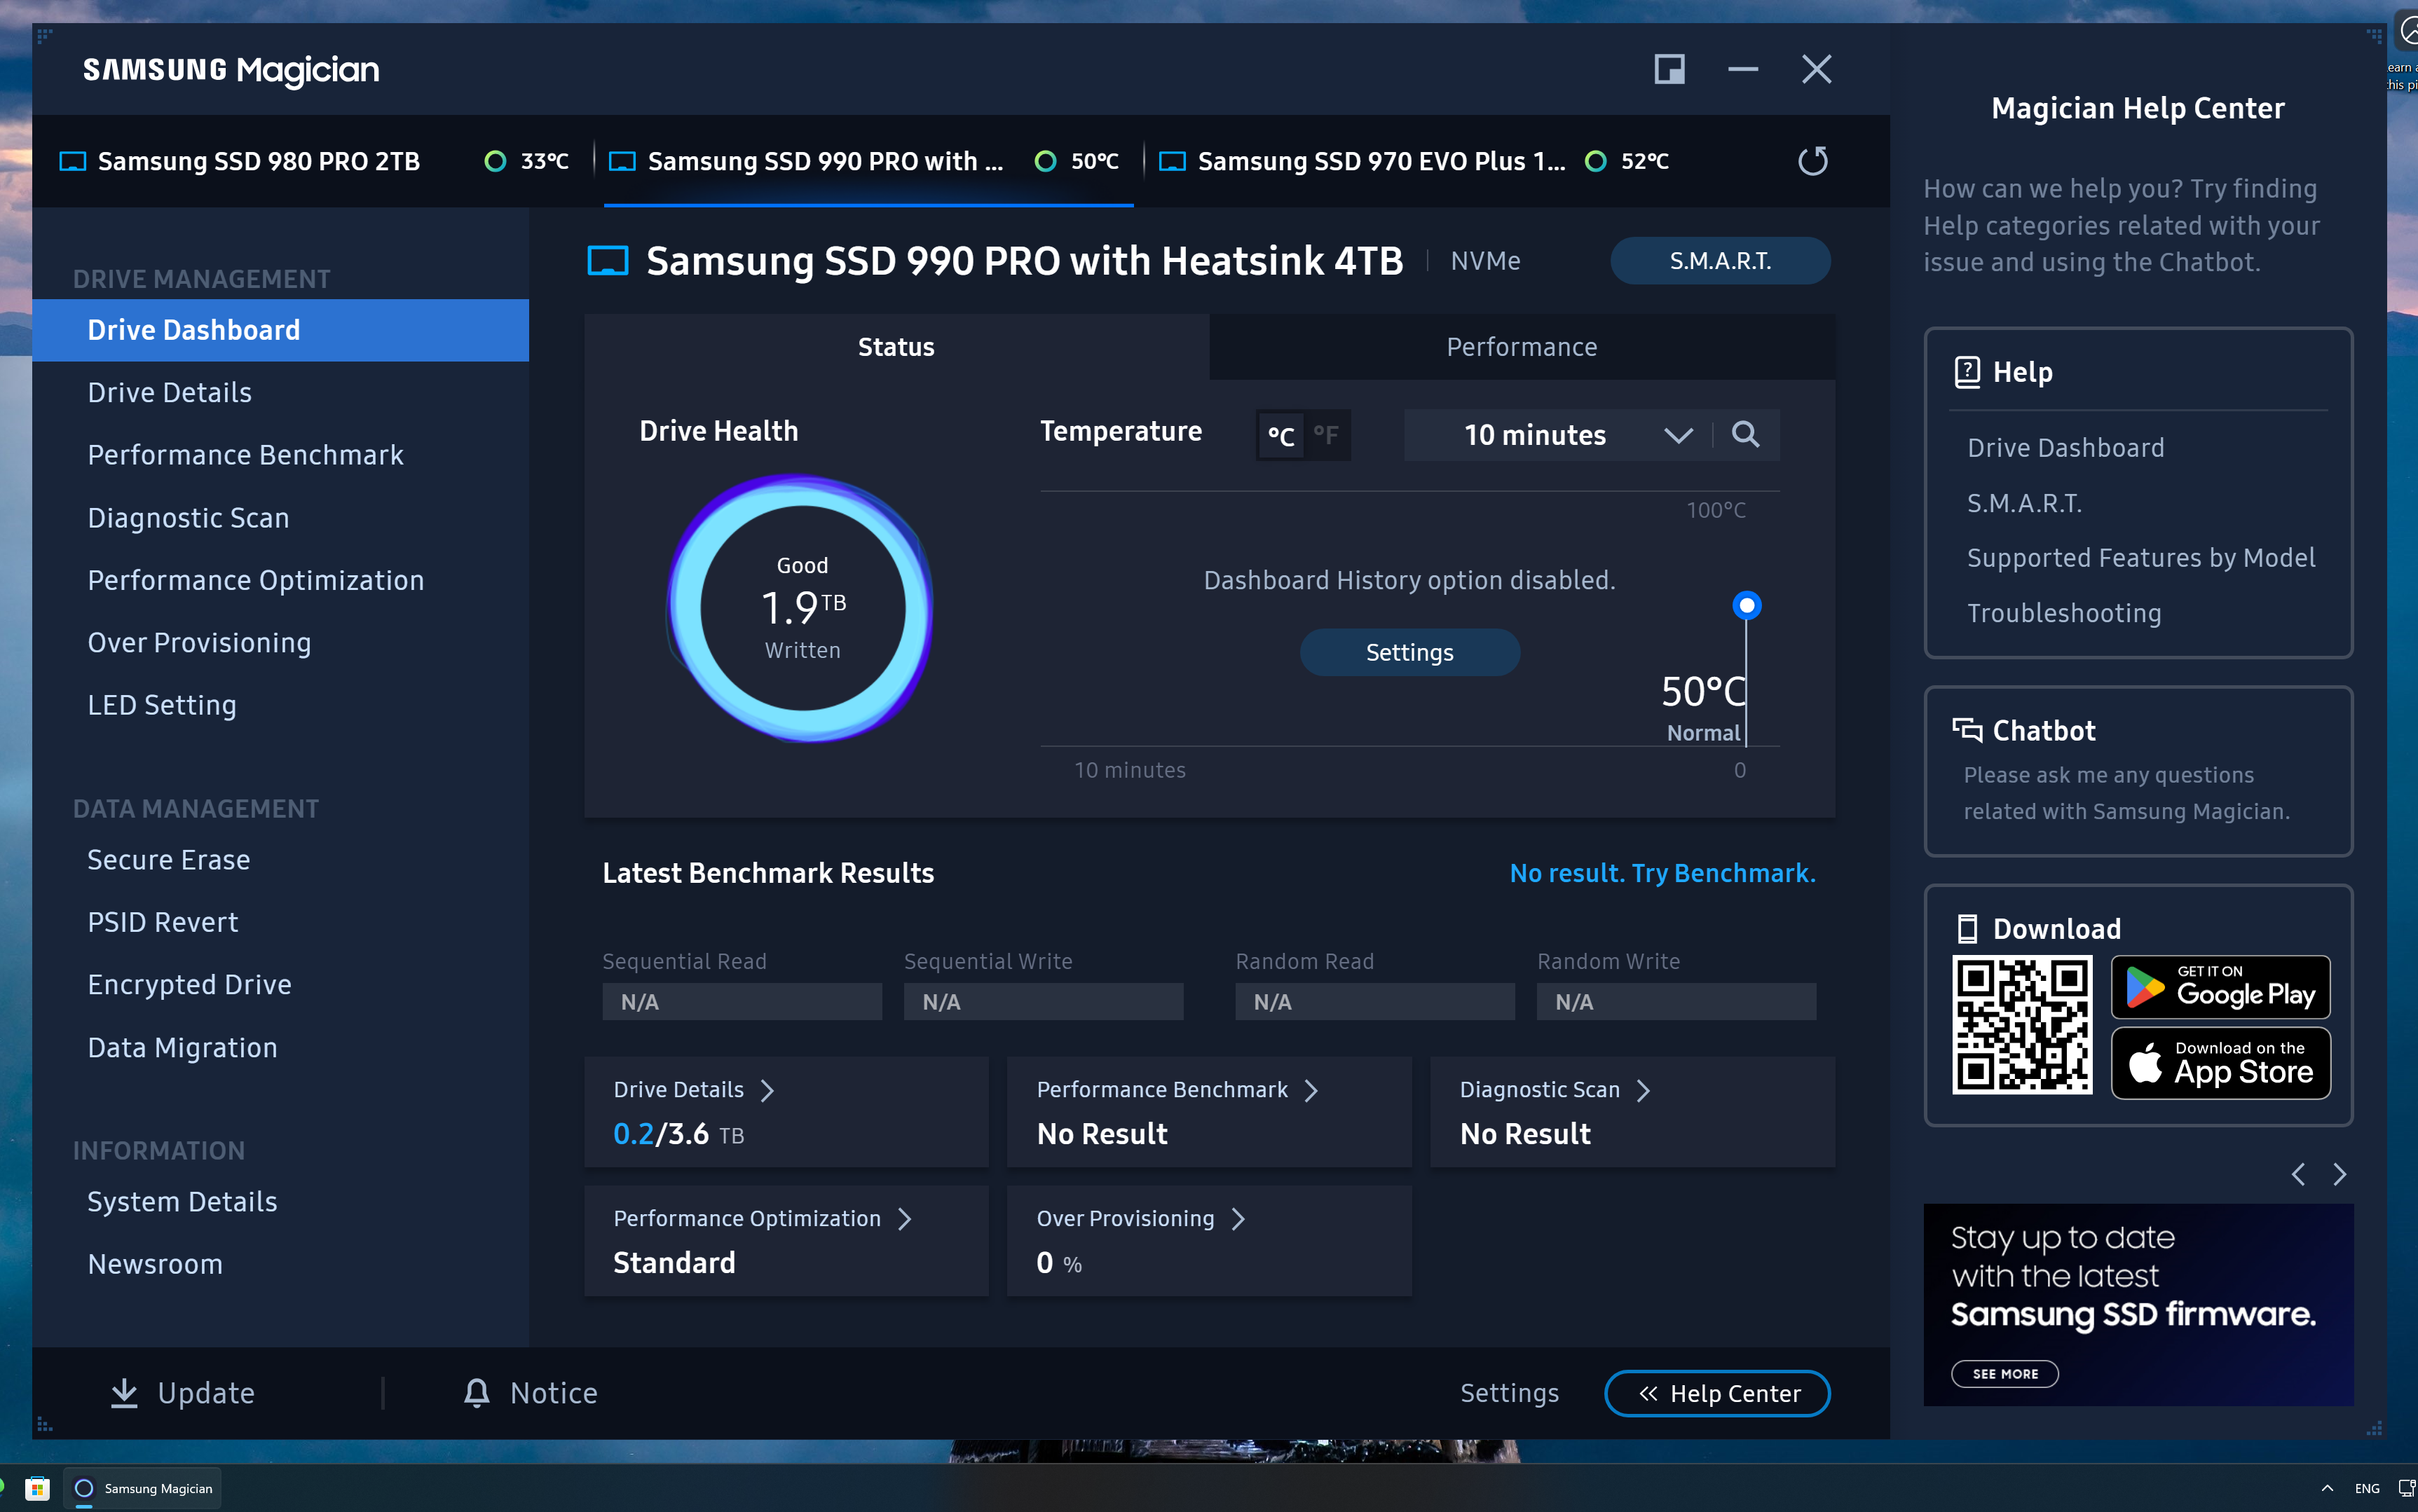Open the S.M.A.R.T. button
Image resolution: width=2418 pixels, height=1512 pixels.
tap(1719, 261)
